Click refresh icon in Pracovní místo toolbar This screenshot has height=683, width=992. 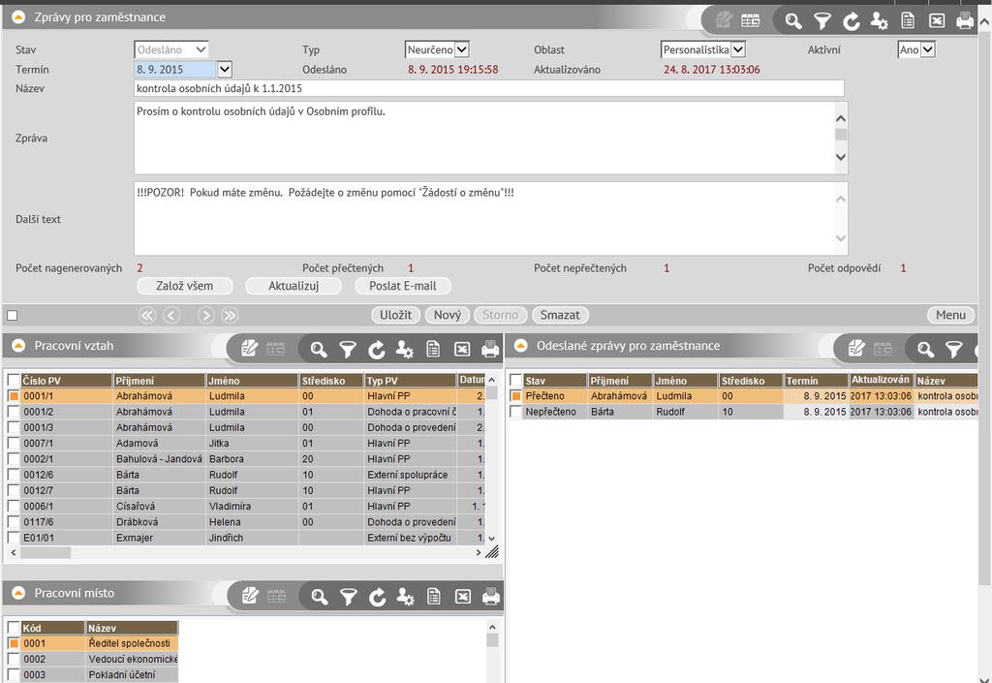tap(377, 597)
